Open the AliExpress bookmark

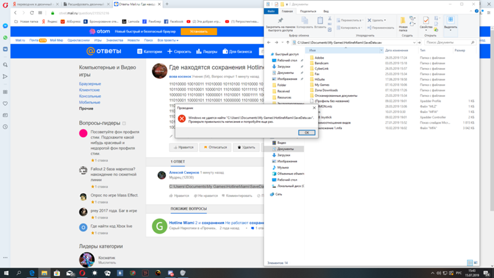[70, 22]
